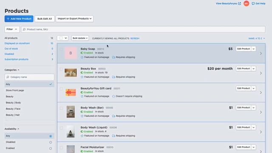Toggle Enabled switch for BeautyforYou Gift card
This screenshot has width=272, height=153.
tap(82, 93)
